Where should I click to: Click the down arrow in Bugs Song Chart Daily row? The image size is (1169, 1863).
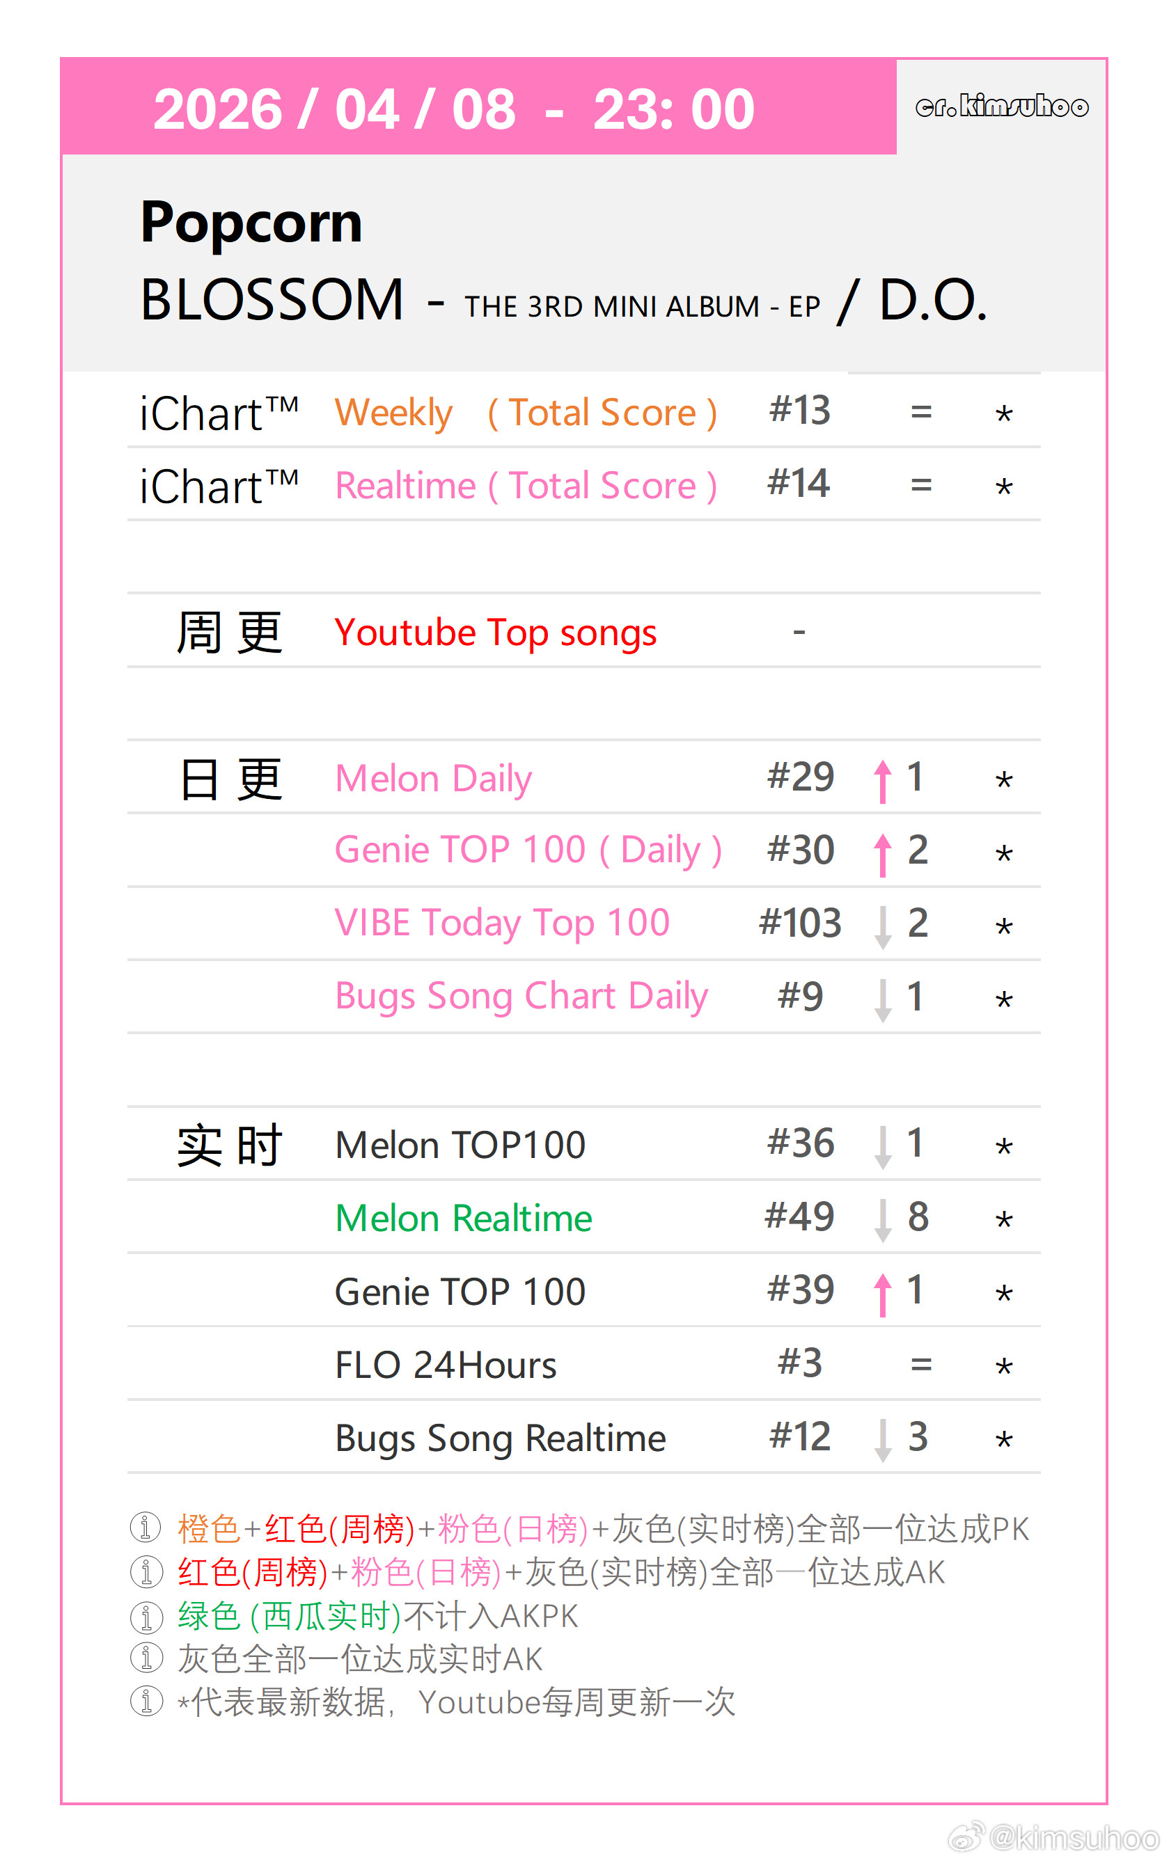(x=882, y=1000)
